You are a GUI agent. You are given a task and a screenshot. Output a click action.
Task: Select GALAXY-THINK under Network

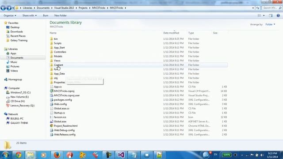[x=19, y=123]
